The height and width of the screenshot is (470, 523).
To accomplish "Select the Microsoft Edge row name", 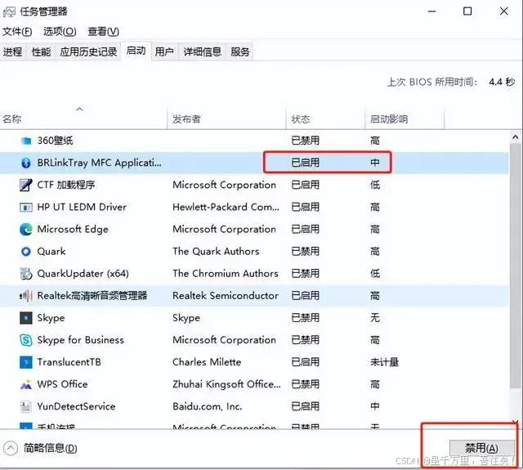I will point(73,229).
